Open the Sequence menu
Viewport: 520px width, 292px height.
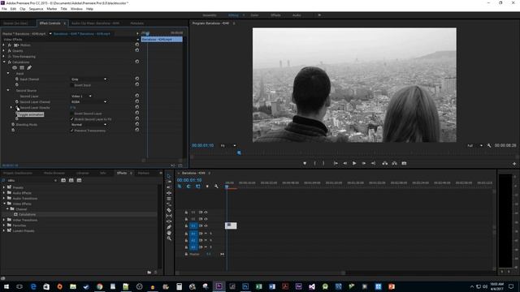click(x=36, y=9)
